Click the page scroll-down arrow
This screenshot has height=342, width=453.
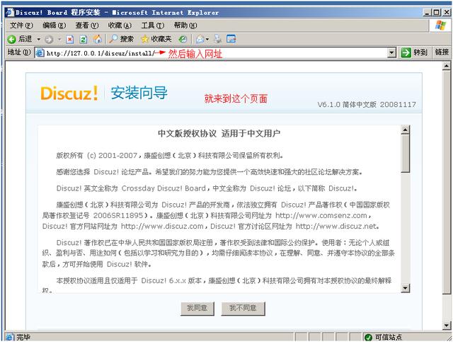pyautogui.click(x=447, y=326)
